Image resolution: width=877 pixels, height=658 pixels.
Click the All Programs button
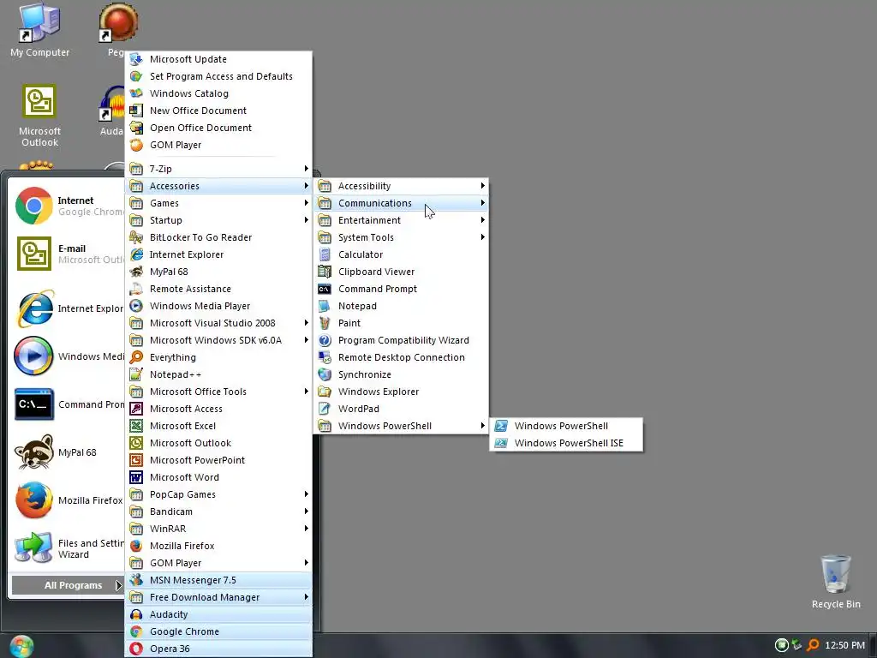click(x=67, y=585)
